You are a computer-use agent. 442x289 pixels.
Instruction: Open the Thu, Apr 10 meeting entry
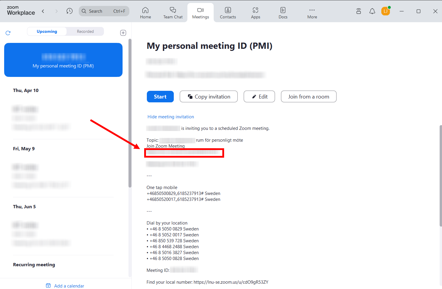coord(63,118)
